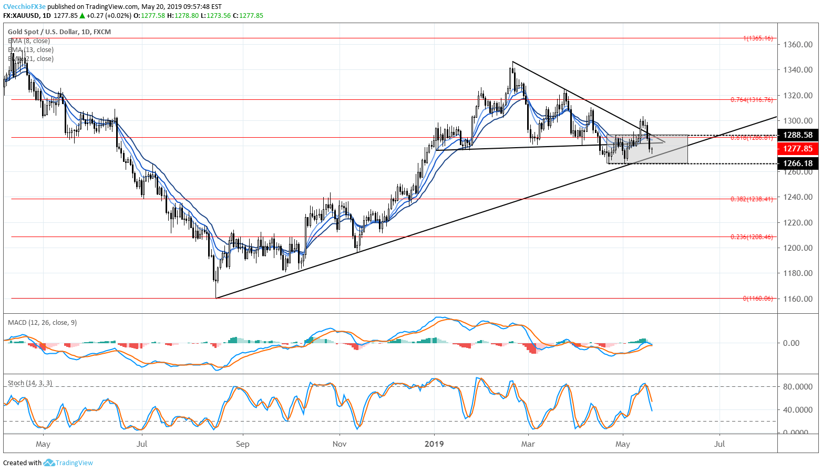Click the 2019 year label on time axis
Viewport: 822px width, 472px height.
pos(434,444)
